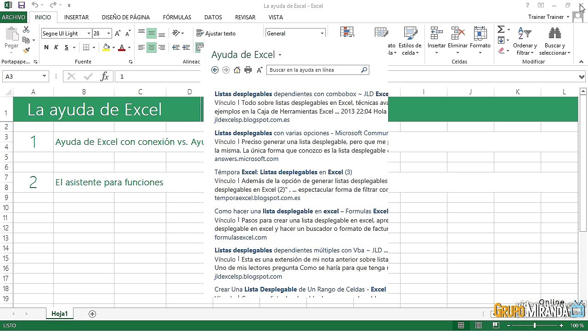Viewport: 588px width, 331px height.
Task: Click the Fill down arrow icon
Action: (x=501, y=40)
